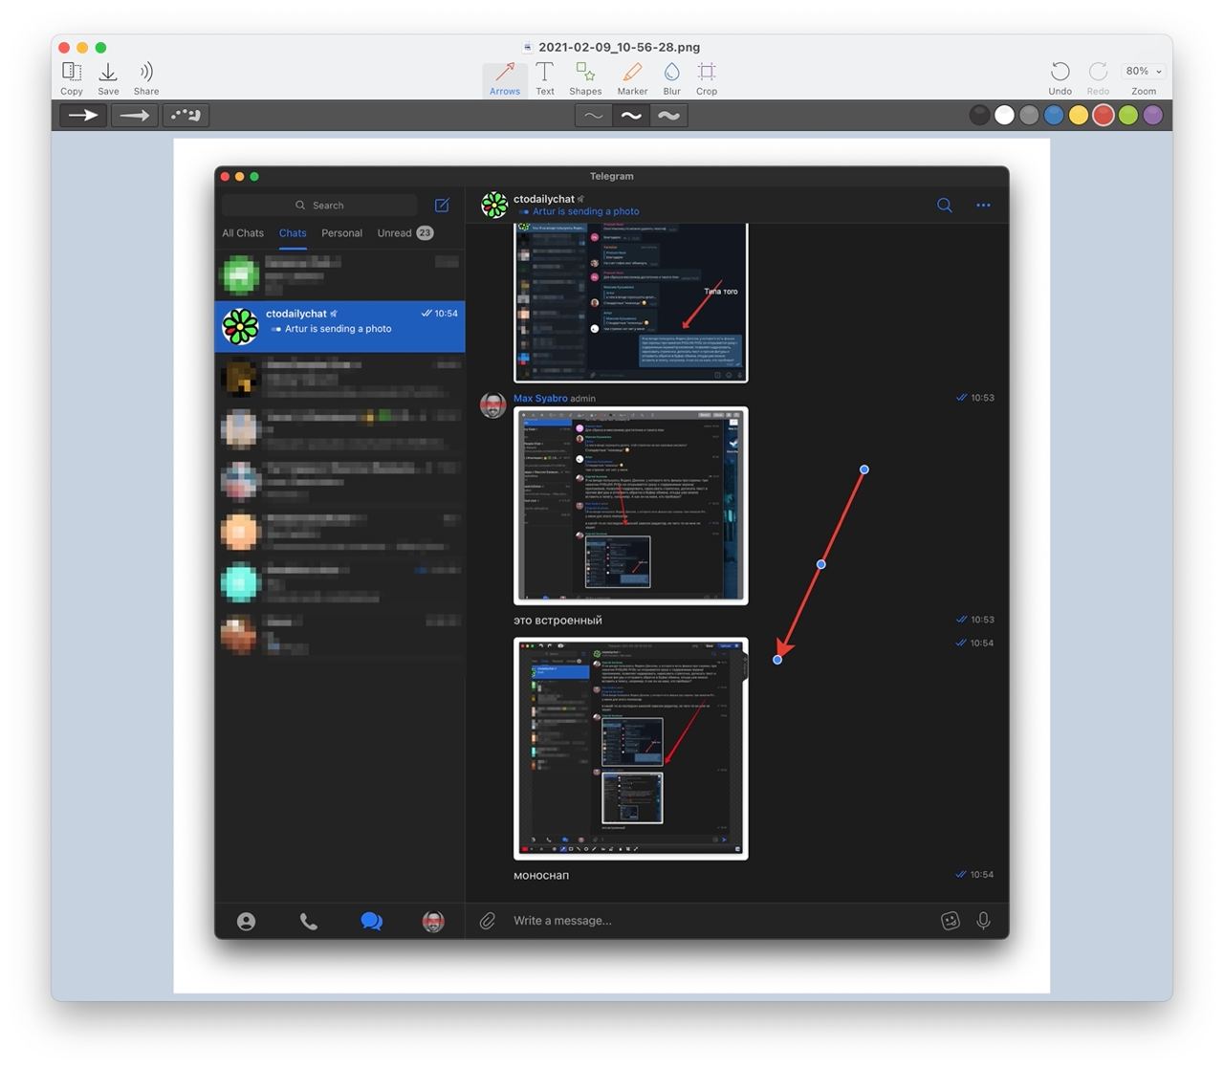The height and width of the screenshot is (1069, 1224).
Task: Activate the Marker tool
Action: pyautogui.click(x=632, y=78)
